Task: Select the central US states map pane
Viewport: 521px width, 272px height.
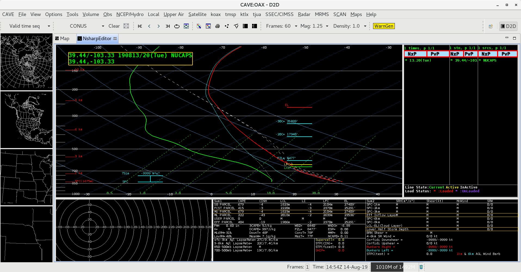Action: (x=26, y=177)
